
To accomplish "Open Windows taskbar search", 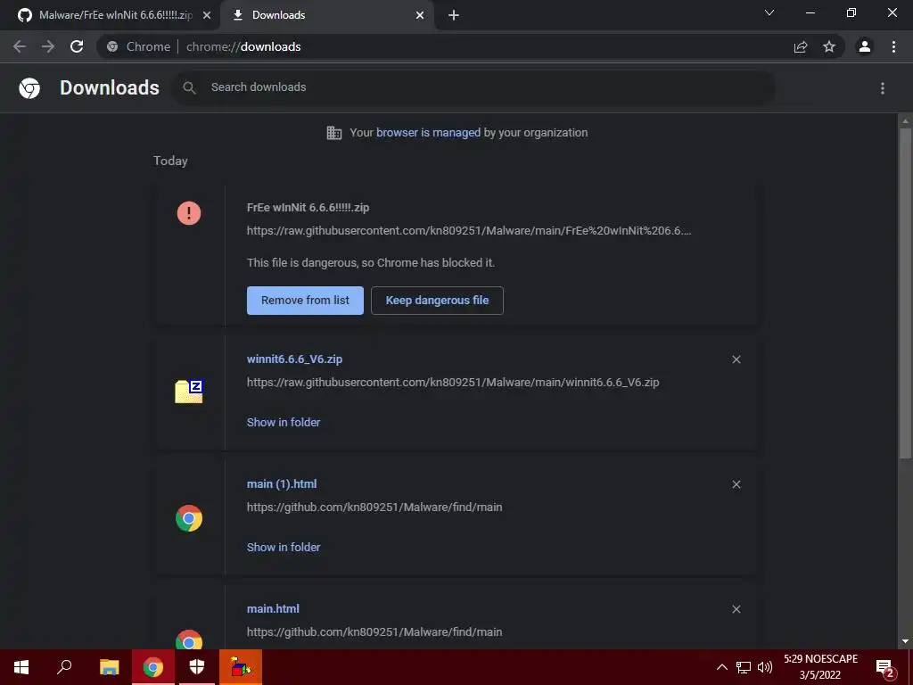I will click(x=64, y=667).
